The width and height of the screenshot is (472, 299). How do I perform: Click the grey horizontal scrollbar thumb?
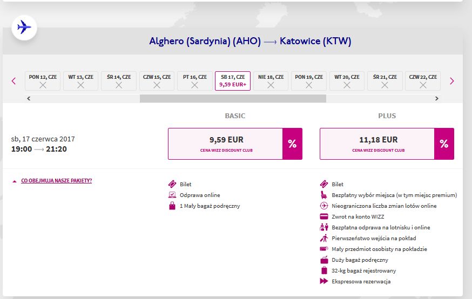pyautogui.click(x=233, y=98)
